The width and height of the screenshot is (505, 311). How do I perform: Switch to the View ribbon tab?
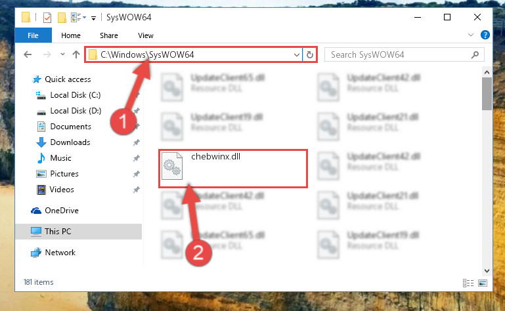[x=146, y=35]
